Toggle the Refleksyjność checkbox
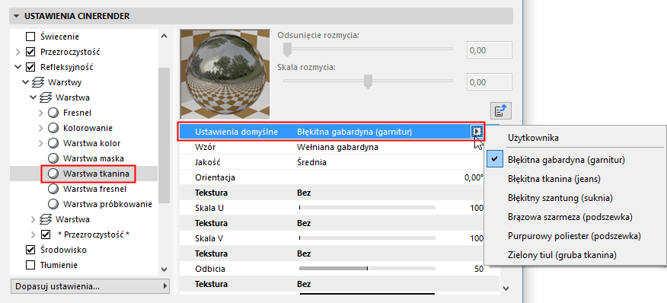 (30, 67)
